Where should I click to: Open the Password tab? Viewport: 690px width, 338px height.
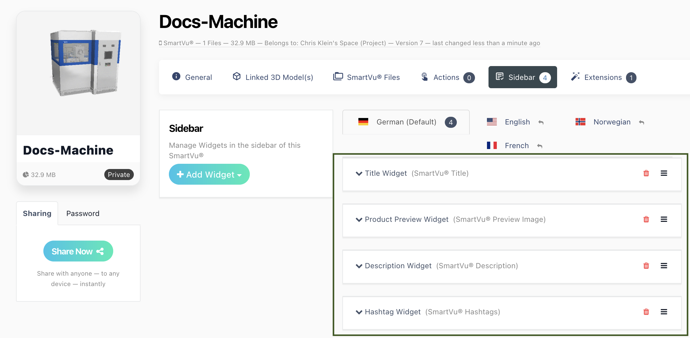coord(83,213)
